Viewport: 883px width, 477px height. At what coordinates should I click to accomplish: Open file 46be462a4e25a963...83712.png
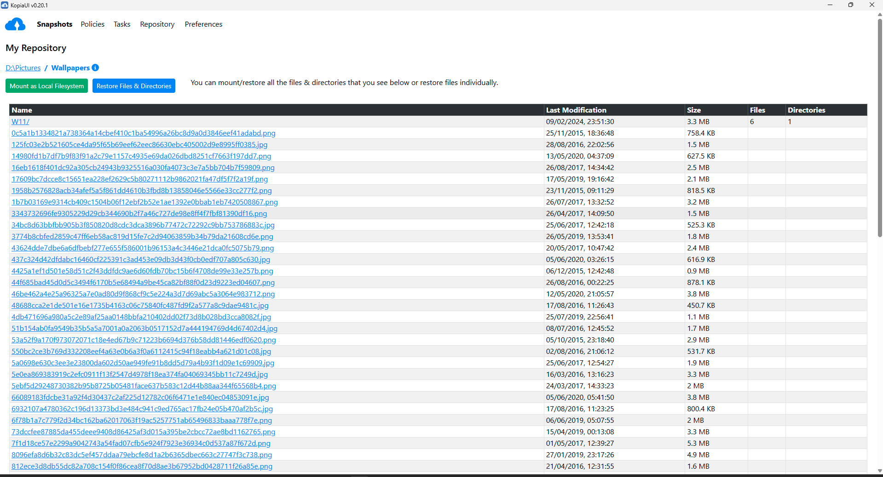(x=143, y=294)
